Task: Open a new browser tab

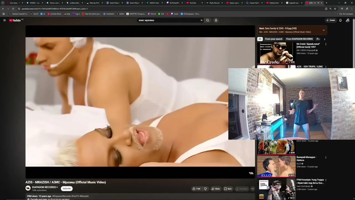Action: (x=326, y=3)
